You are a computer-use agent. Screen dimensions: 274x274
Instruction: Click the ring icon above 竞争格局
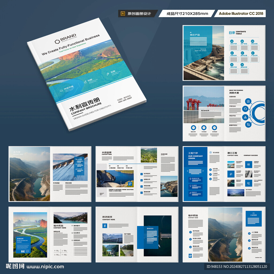214,128
